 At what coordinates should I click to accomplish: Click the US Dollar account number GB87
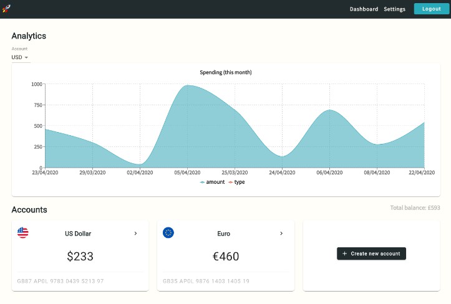click(61, 282)
